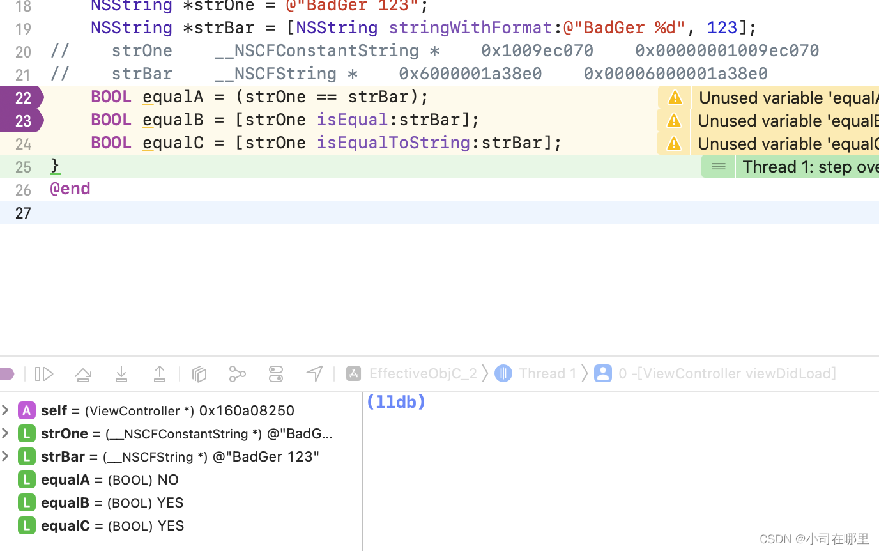Screen dimensions: 879x551
Task: Click the Thread 1 step over annotation
Action: click(x=809, y=167)
